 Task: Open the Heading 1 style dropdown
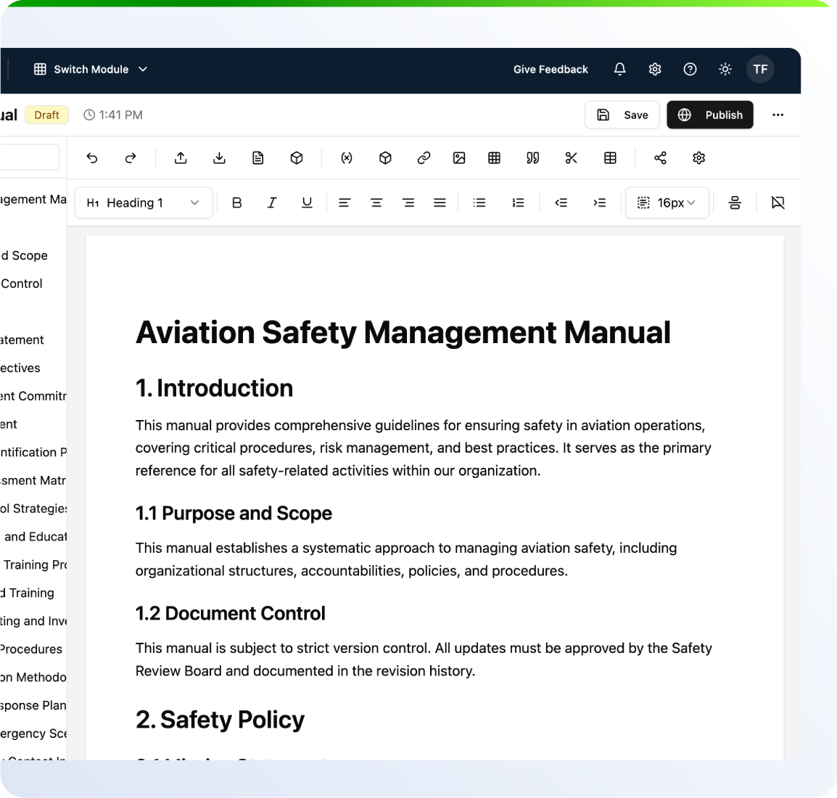pyautogui.click(x=144, y=203)
